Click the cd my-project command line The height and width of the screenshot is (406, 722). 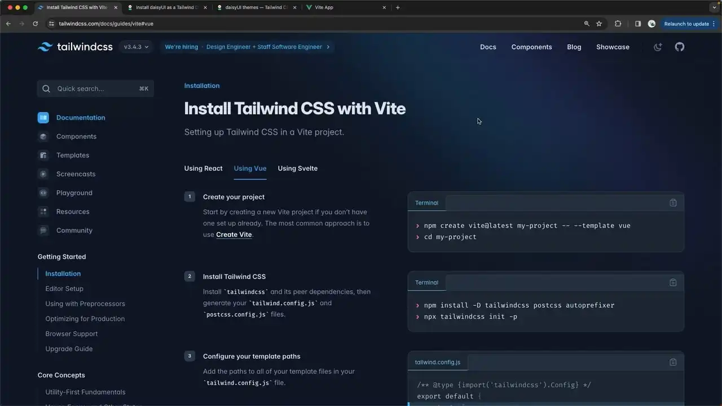pyautogui.click(x=450, y=237)
